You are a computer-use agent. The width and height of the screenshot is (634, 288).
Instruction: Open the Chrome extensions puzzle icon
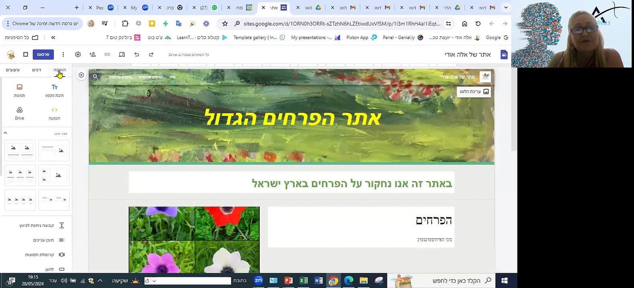tap(125, 24)
